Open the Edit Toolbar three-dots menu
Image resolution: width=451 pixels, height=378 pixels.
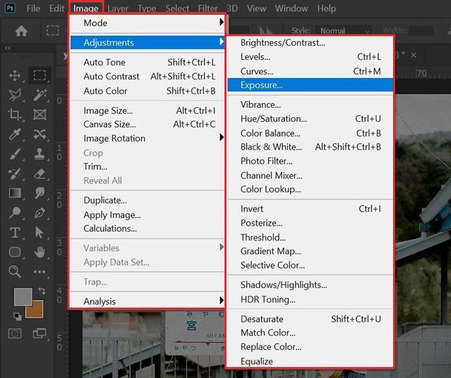(39, 272)
